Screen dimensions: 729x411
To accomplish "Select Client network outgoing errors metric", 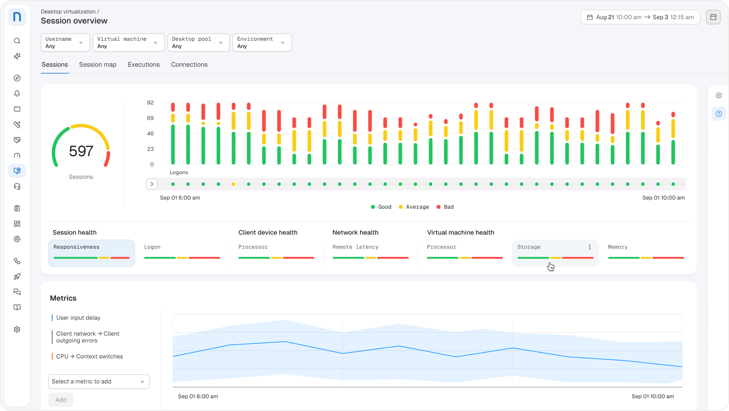I will coord(88,337).
